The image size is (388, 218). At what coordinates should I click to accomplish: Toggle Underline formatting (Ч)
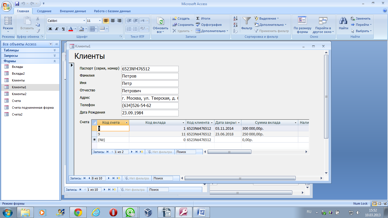coord(63,29)
